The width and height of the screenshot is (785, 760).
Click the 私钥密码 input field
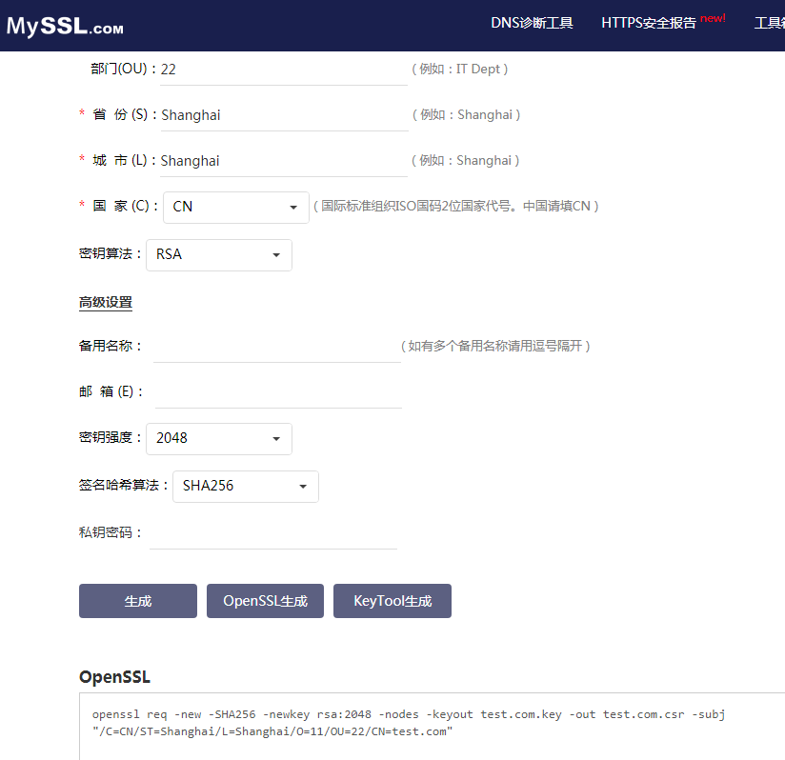(x=273, y=533)
